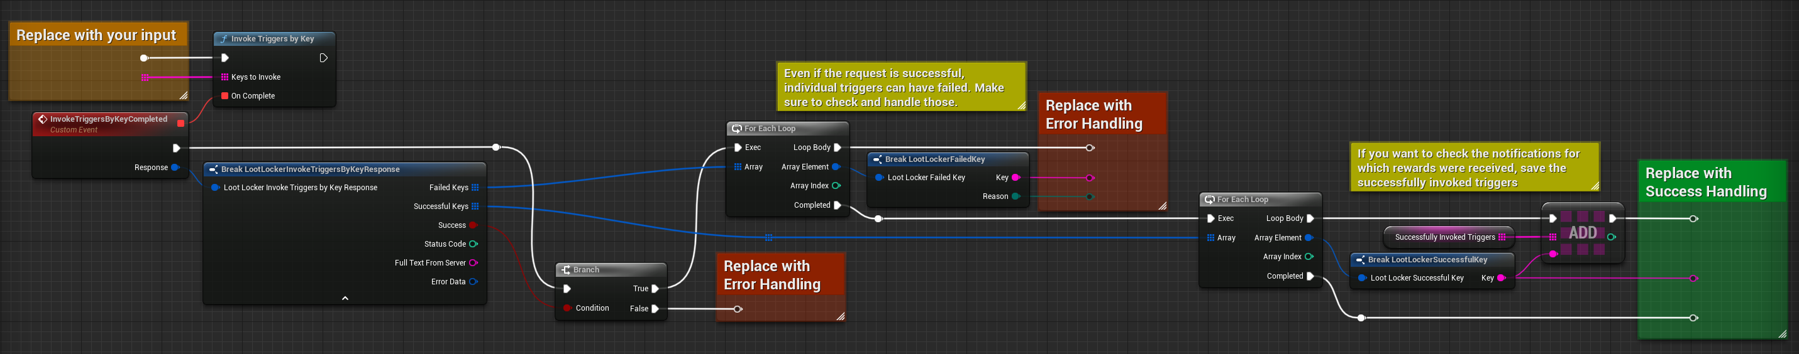Viewport: 1799px width, 354px height.
Task: Click the Status Code output pin
Action: click(x=473, y=244)
